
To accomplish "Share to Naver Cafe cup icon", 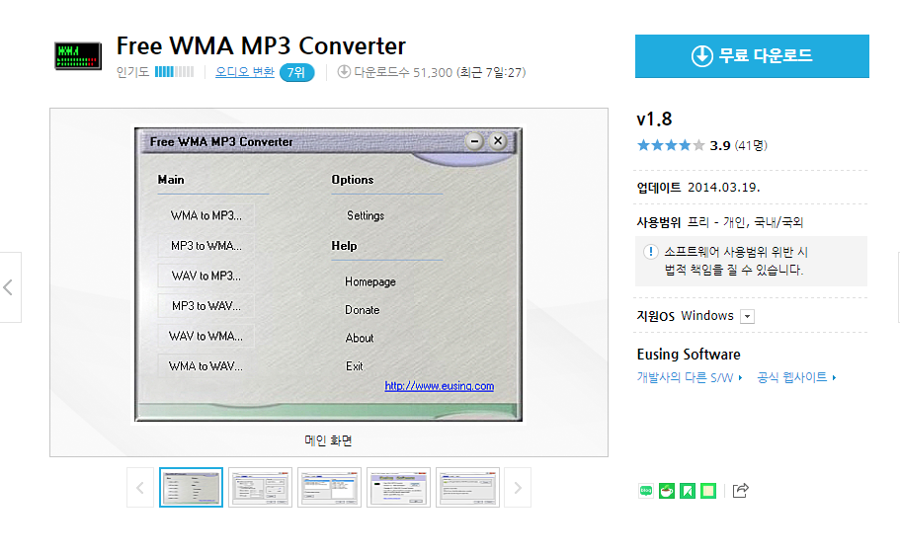I will [x=667, y=491].
